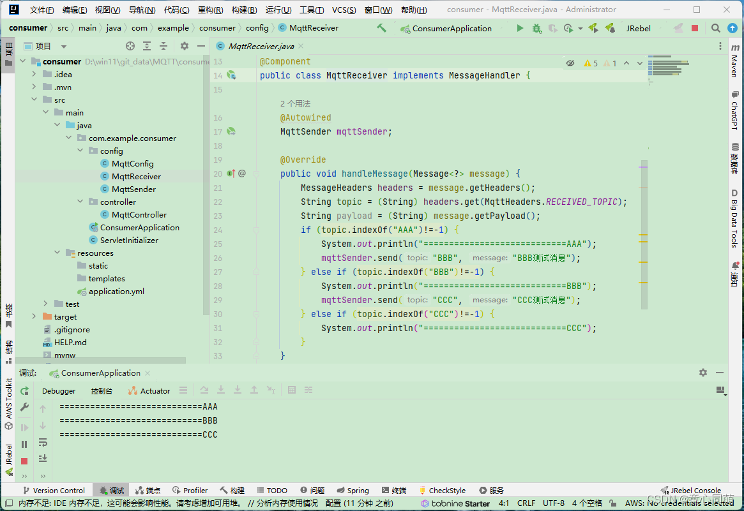Click the warnings count showing 5
Image resolution: width=744 pixels, height=511 pixels.
(x=590, y=63)
